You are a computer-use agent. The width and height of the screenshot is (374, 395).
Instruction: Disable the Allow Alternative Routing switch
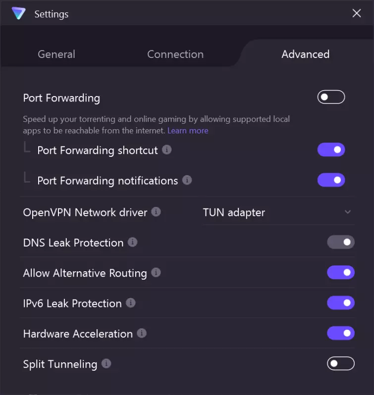(x=340, y=272)
